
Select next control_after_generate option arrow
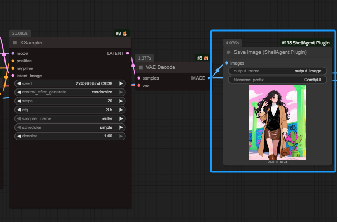point(121,92)
